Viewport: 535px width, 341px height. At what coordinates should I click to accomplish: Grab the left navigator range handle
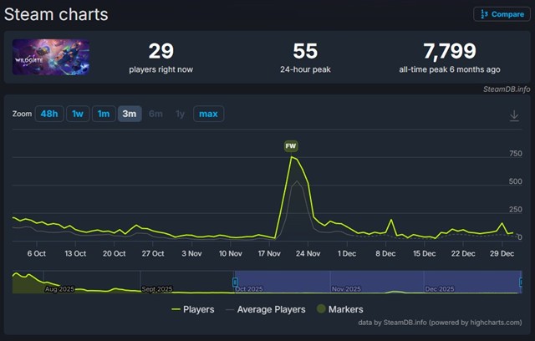click(235, 282)
